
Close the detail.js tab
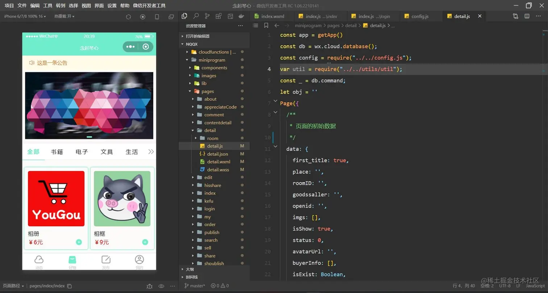pos(480,16)
